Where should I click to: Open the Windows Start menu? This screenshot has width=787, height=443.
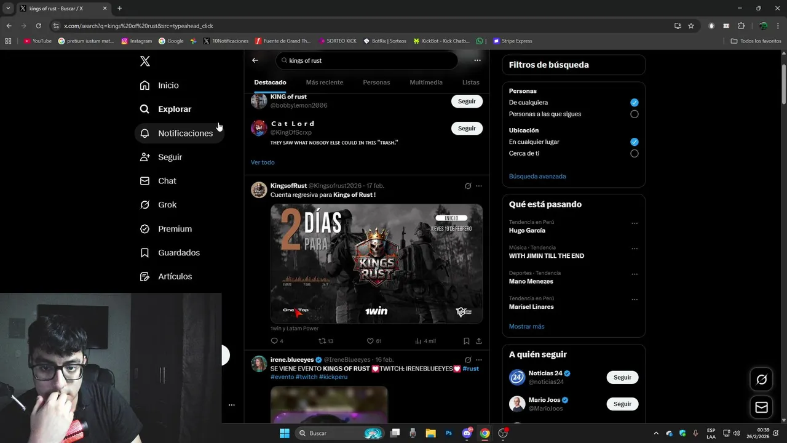[285, 433]
